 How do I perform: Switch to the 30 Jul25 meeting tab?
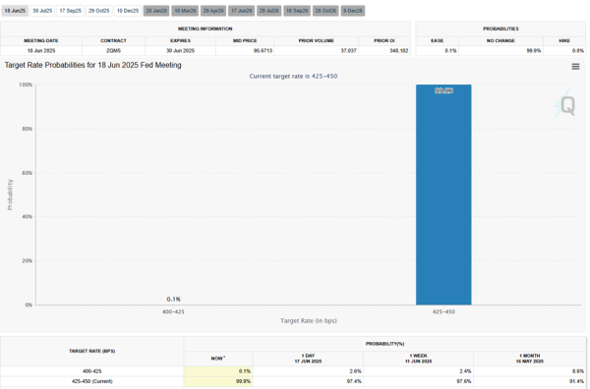click(x=42, y=11)
